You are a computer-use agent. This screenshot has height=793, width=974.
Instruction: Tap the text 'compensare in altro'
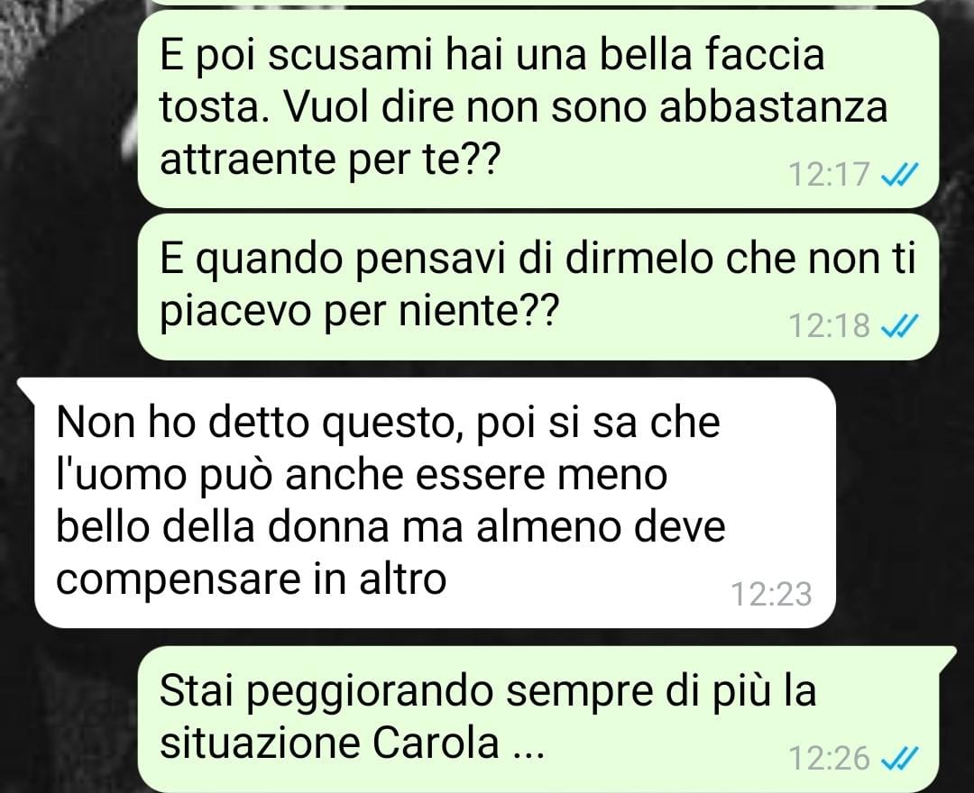point(251,579)
